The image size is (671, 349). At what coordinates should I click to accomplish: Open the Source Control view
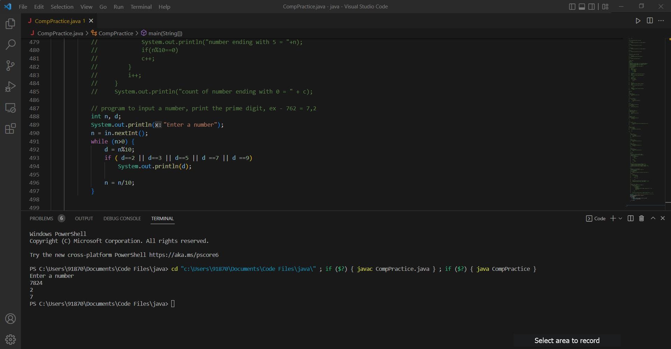[10, 66]
